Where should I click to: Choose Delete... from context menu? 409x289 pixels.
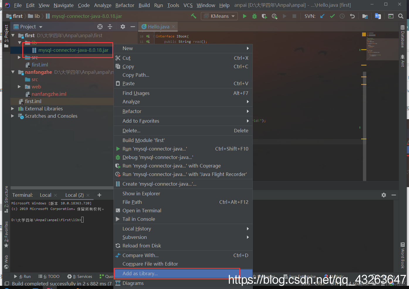[183, 131]
